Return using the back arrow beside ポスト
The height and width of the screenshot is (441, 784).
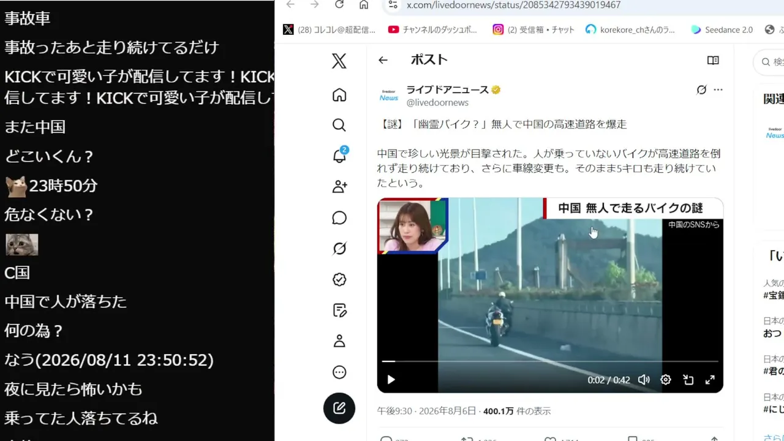[383, 60]
